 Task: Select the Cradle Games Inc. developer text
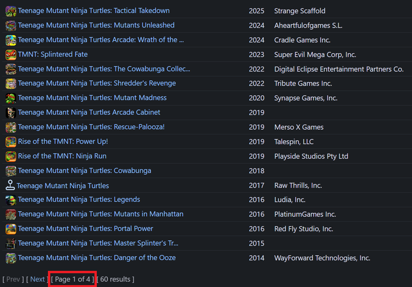302,40
